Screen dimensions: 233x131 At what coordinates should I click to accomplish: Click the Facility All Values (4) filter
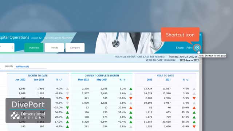point(23,67)
